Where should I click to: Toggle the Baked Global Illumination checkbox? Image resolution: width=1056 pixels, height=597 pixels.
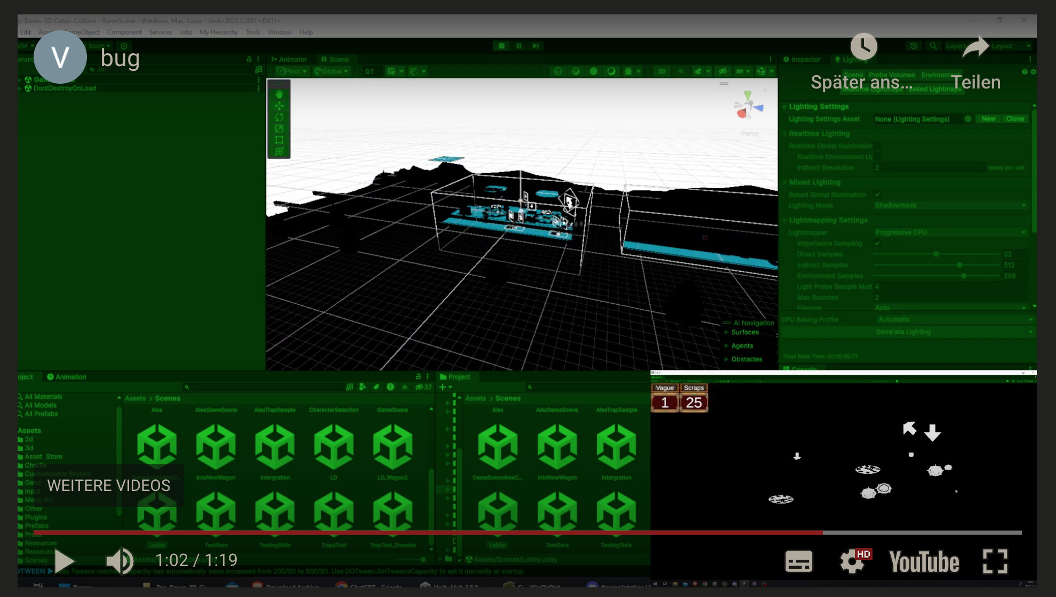pyautogui.click(x=877, y=195)
